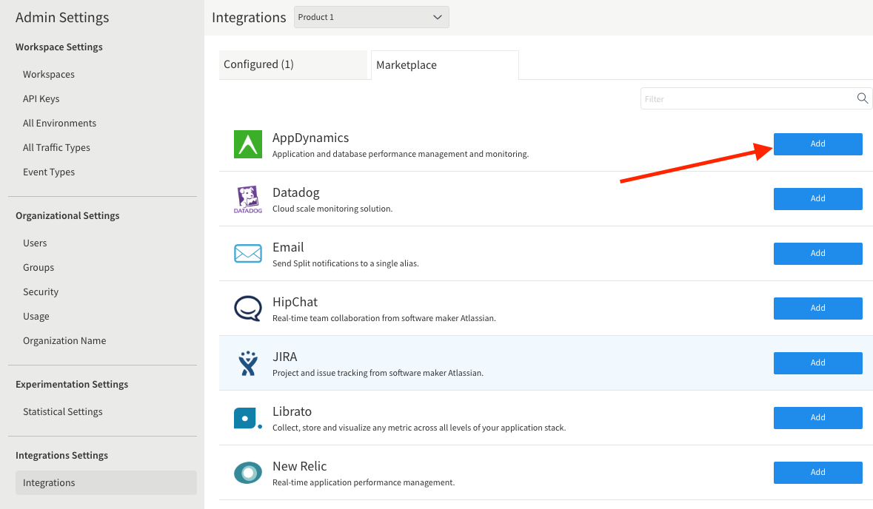The image size is (873, 509).
Task: Click the Librato logo icon
Action: pos(248,418)
